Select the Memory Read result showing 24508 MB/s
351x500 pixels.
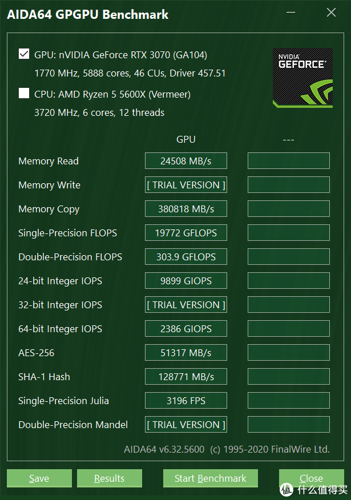point(185,160)
